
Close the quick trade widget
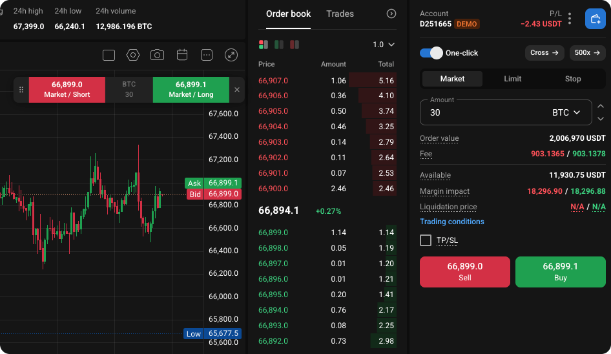pos(237,90)
